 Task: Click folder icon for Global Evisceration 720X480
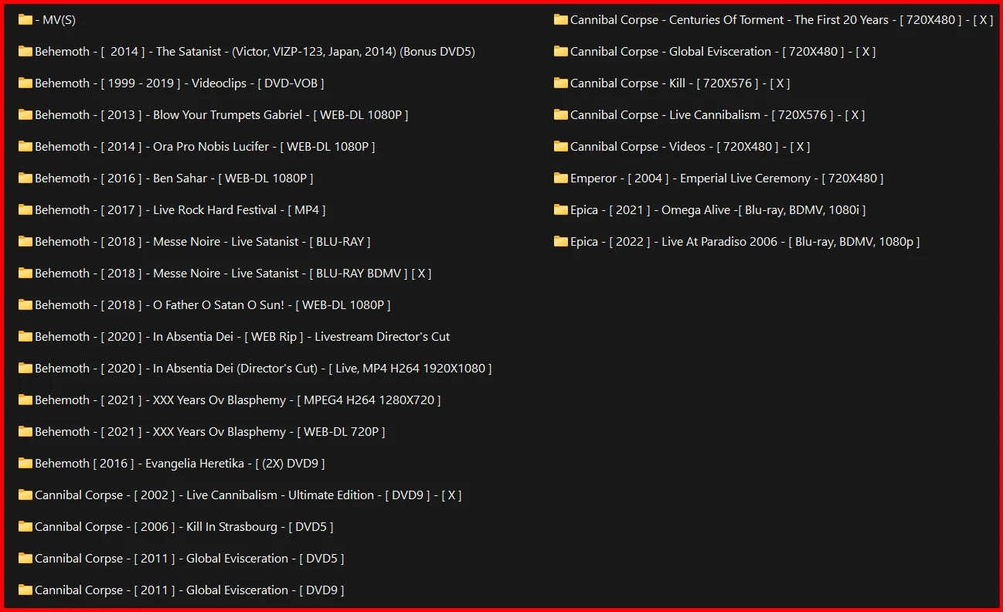tap(561, 52)
